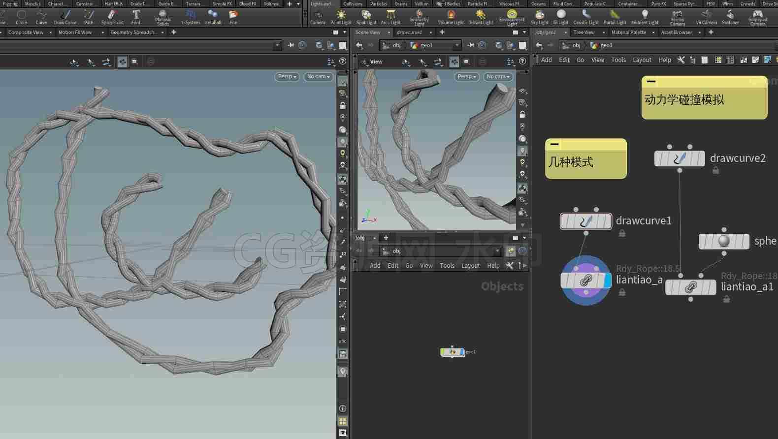Add an Area Light from shelf

pyautogui.click(x=391, y=17)
